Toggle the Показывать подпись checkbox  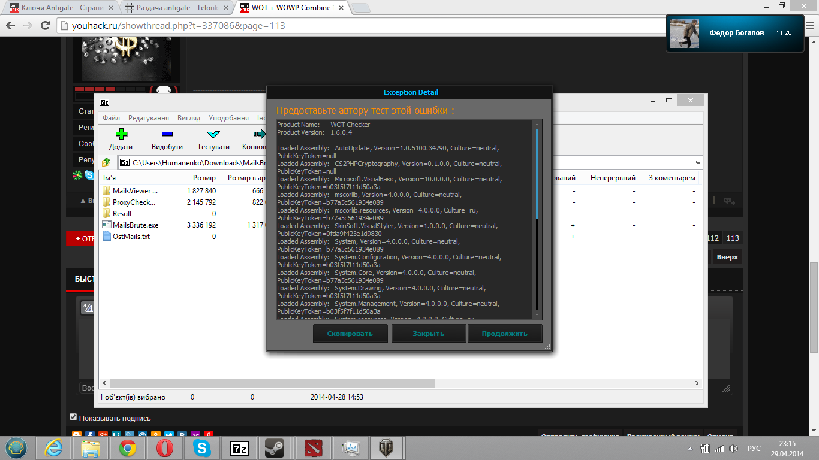coord(73,417)
